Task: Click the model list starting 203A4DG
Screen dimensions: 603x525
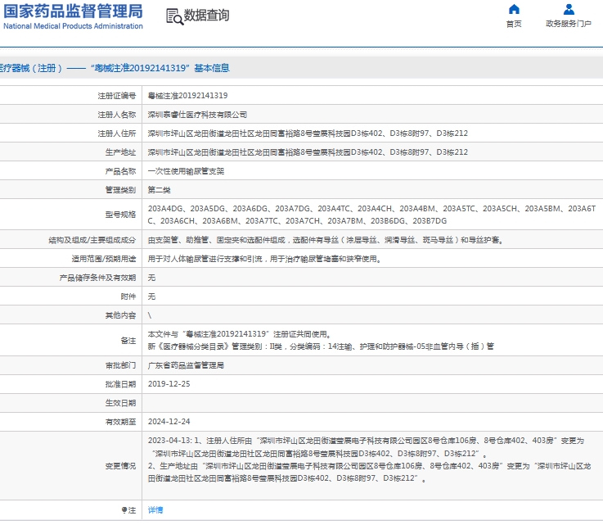Action: [x=372, y=215]
